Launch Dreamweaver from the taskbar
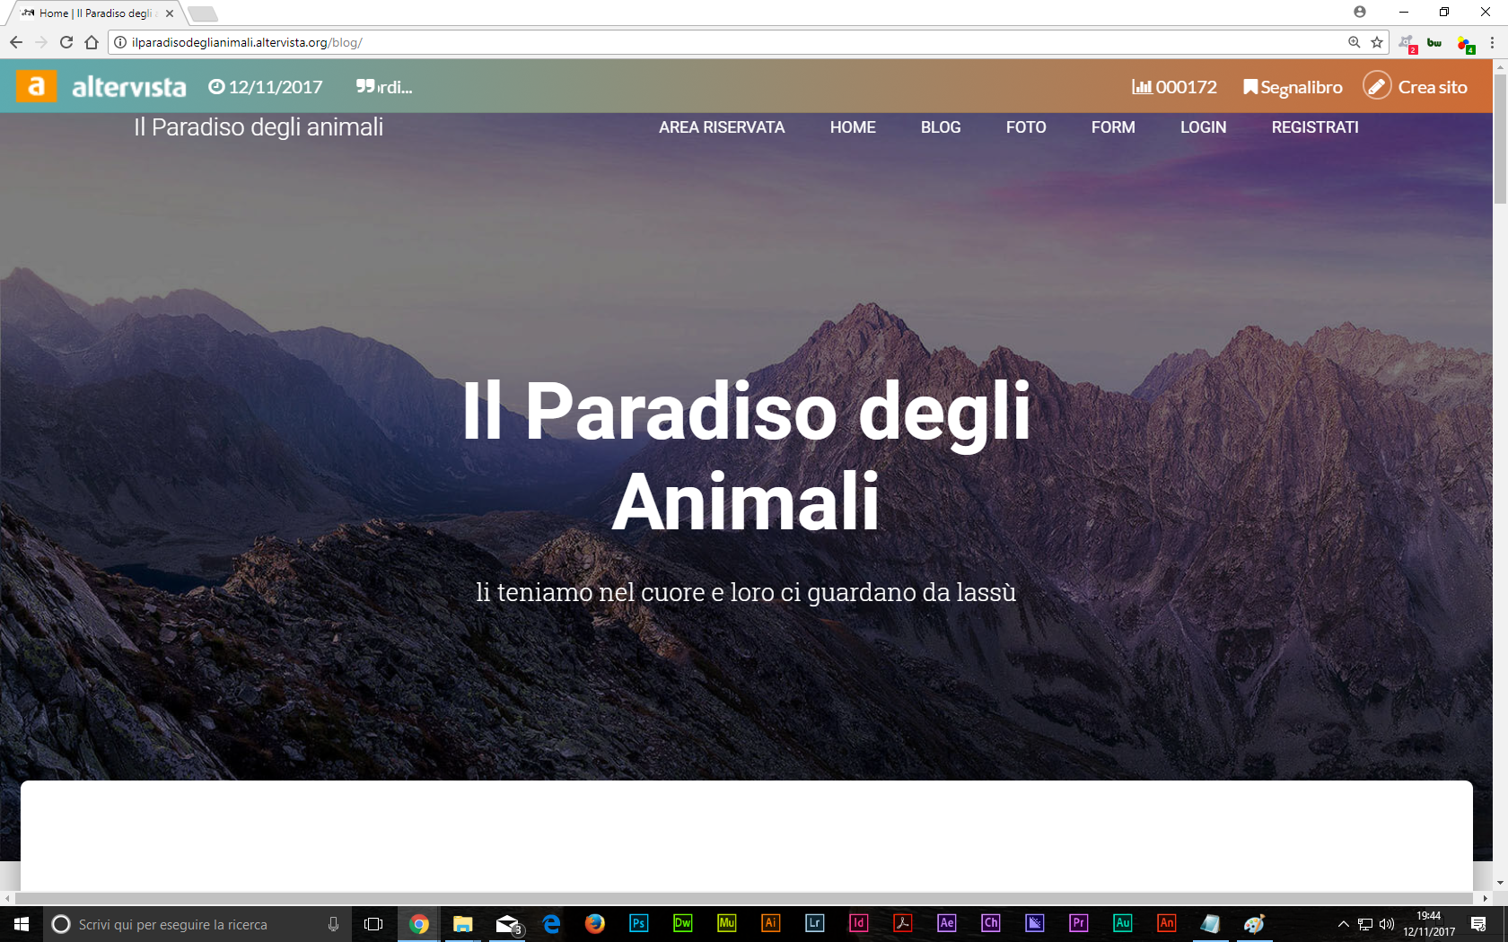Screen dimensions: 1508x942 (x=682, y=923)
